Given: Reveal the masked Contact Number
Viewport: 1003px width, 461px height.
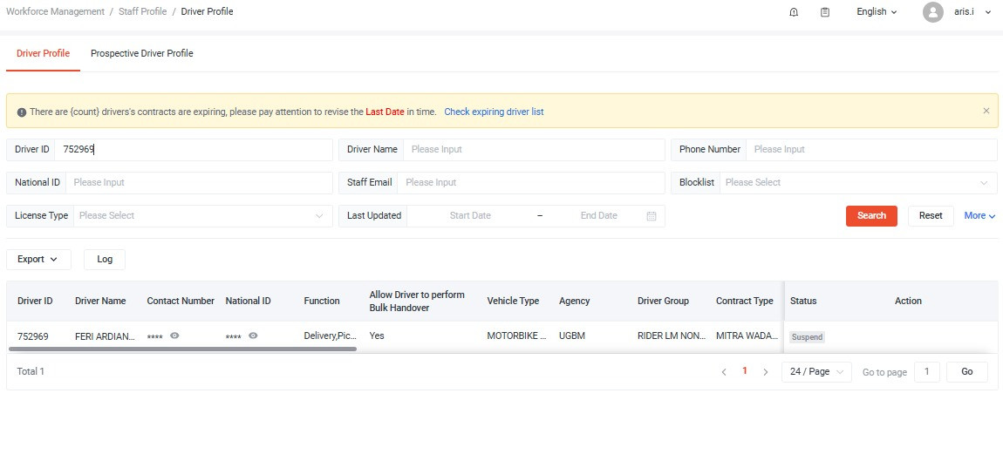Looking at the screenshot, I should click(175, 336).
